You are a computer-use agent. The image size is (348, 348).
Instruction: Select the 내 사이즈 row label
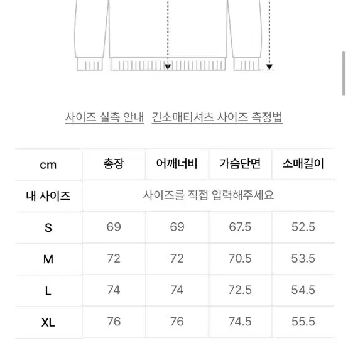pos(48,196)
